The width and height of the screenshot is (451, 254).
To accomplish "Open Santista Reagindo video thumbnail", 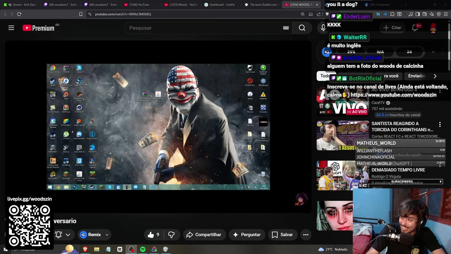I will 342,135.
